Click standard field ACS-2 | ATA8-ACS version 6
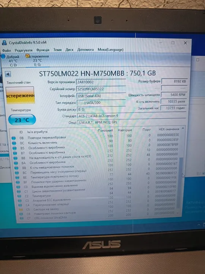 (132, 116)
